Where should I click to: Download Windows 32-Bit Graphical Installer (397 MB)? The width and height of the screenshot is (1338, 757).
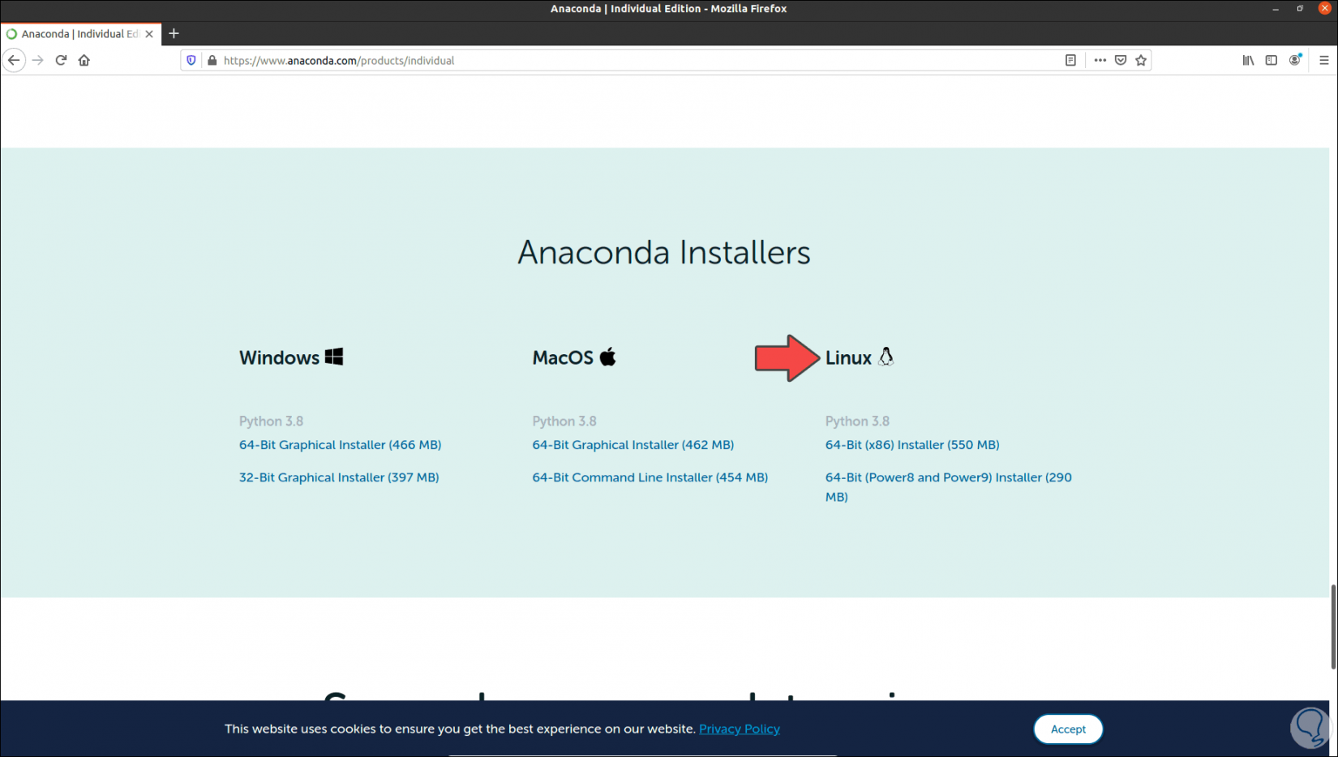click(x=339, y=477)
